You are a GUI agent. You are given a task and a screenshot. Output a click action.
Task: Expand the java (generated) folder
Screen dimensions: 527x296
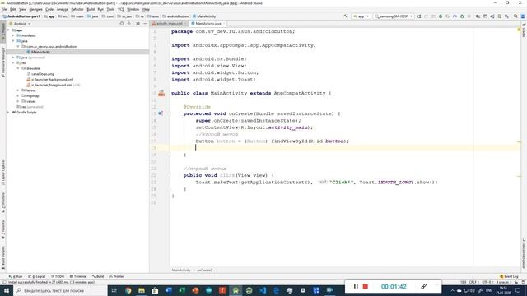tap(13, 58)
